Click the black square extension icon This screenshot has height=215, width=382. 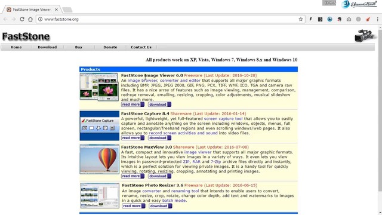pyautogui.click(x=320, y=19)
